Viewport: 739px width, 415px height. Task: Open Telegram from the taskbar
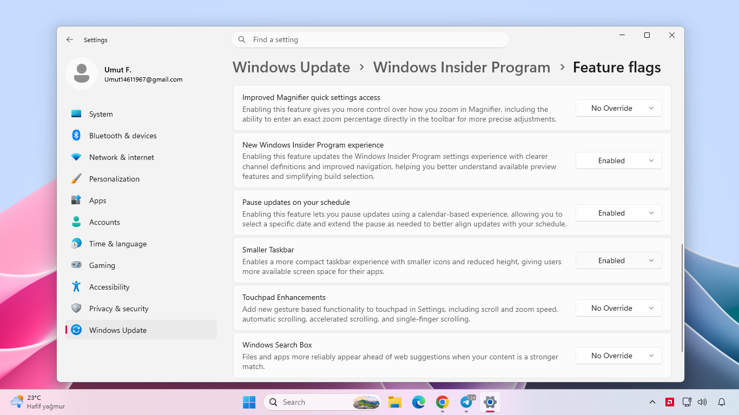coord(466,402)
